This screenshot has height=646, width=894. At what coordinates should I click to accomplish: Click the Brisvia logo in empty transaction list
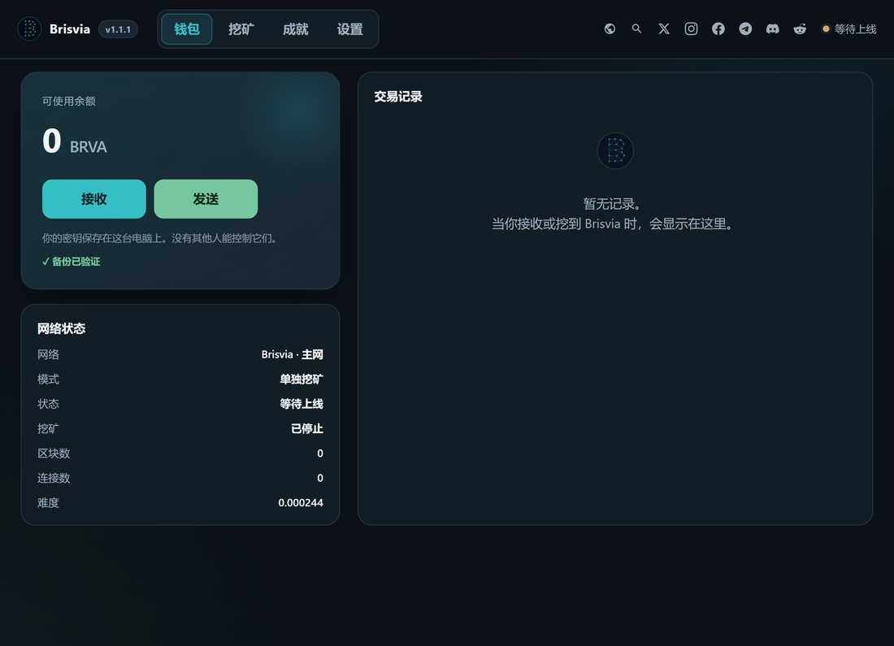[615, 150]
